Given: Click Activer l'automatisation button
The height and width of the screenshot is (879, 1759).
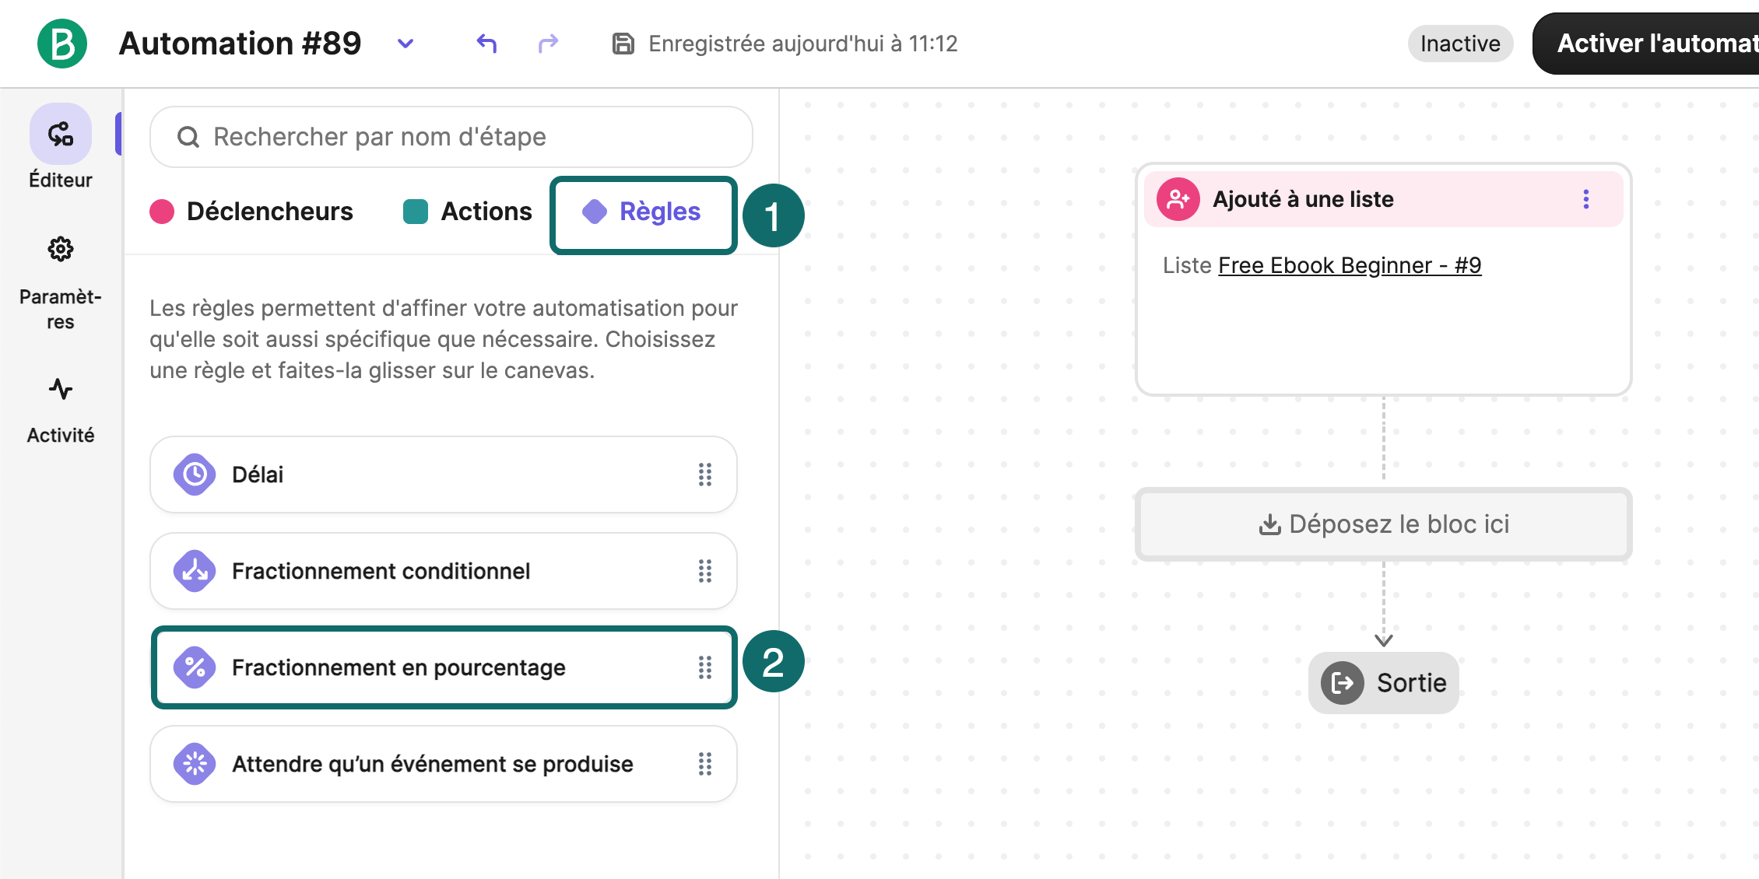Looking at the screenshot, I should [x=1645, y=44].
